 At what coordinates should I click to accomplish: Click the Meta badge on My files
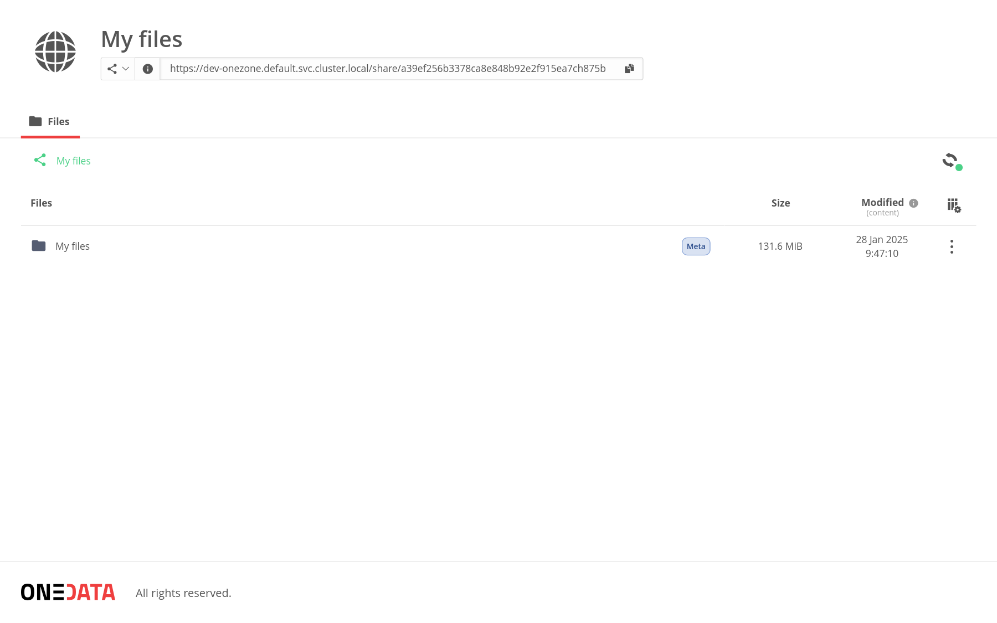[x=696, y=246]
